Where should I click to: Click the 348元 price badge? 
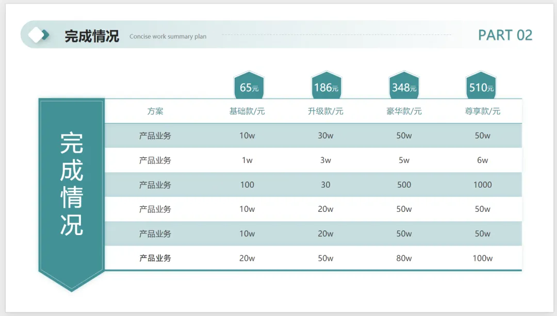tap(404, 85)
